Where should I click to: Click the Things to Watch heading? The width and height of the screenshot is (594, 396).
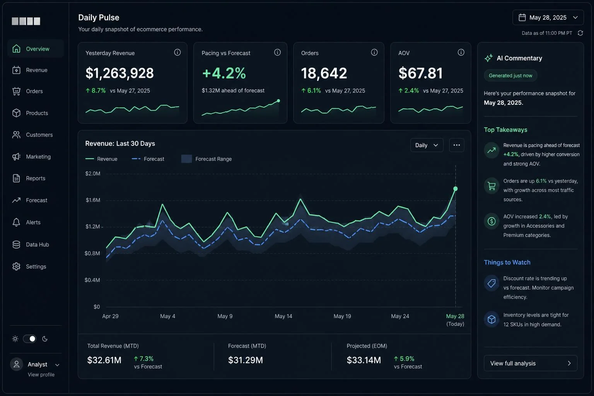click(507, 262)
